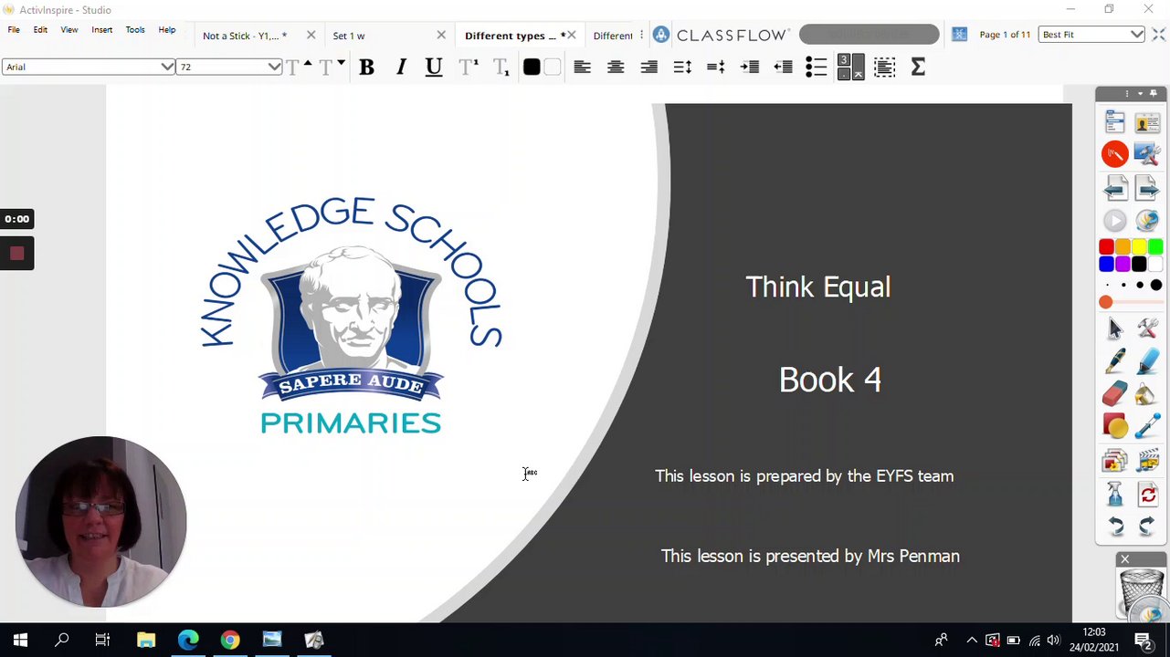The height and width of the screenshot is (657, 1170).
Task: Decrease the text size
Action: [331, 68]
